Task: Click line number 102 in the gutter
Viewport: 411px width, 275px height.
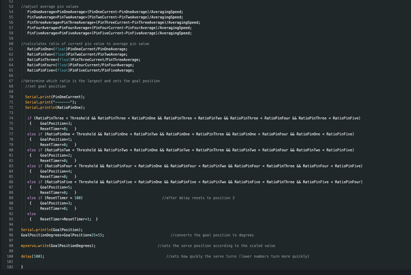Action: click(10, 266)
